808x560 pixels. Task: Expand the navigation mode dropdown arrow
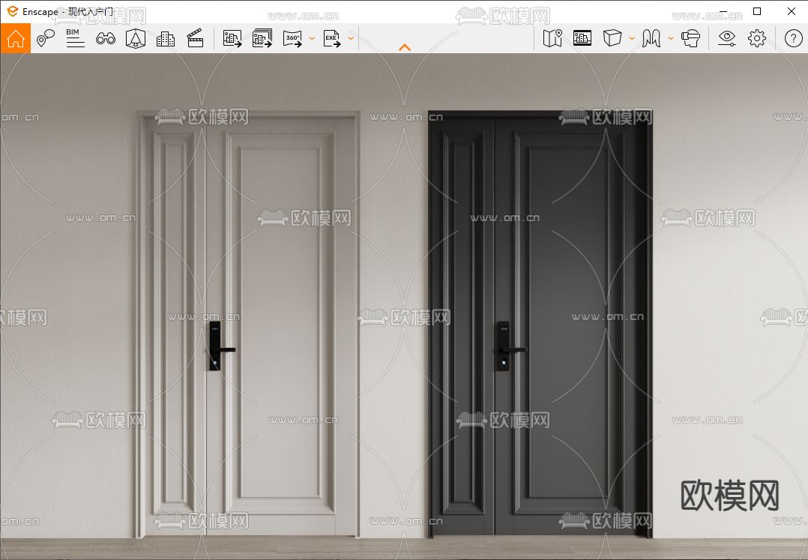coord(671,39)
